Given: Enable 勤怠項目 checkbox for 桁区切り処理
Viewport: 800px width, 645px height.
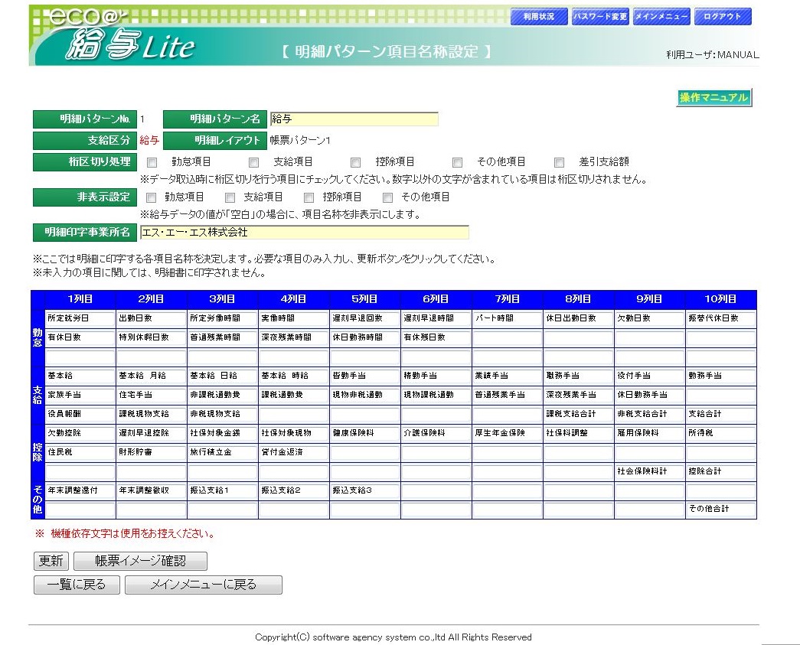Looking at the screenshot, I should 152,162.
